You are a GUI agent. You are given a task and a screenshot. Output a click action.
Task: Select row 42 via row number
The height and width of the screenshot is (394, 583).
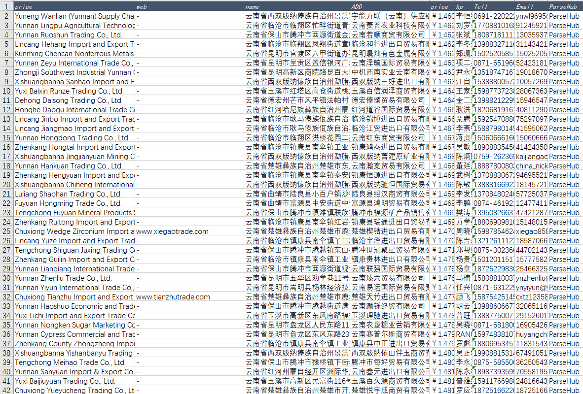pyautogui.click(x=6, y=390)
